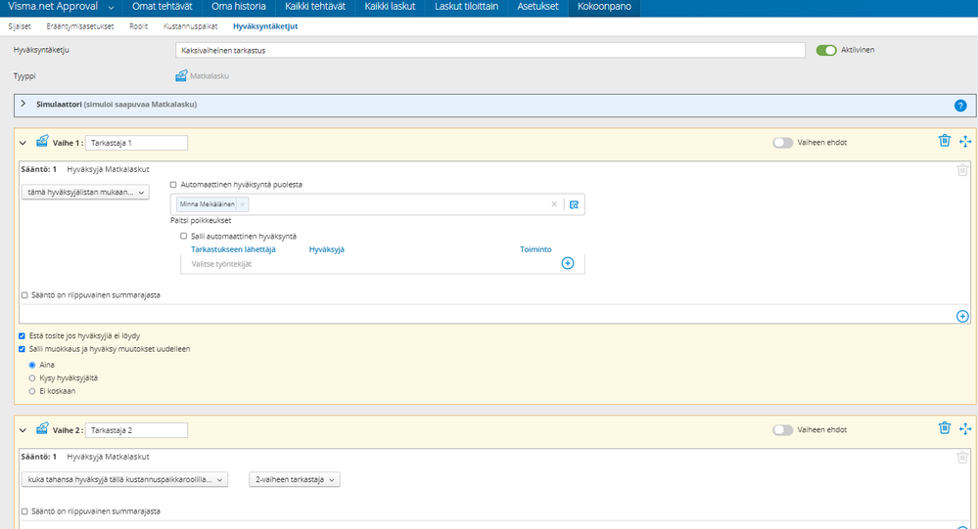
Task: Go to the Hyväksyntäketjut subpage
Action: (x=265, y=26)
